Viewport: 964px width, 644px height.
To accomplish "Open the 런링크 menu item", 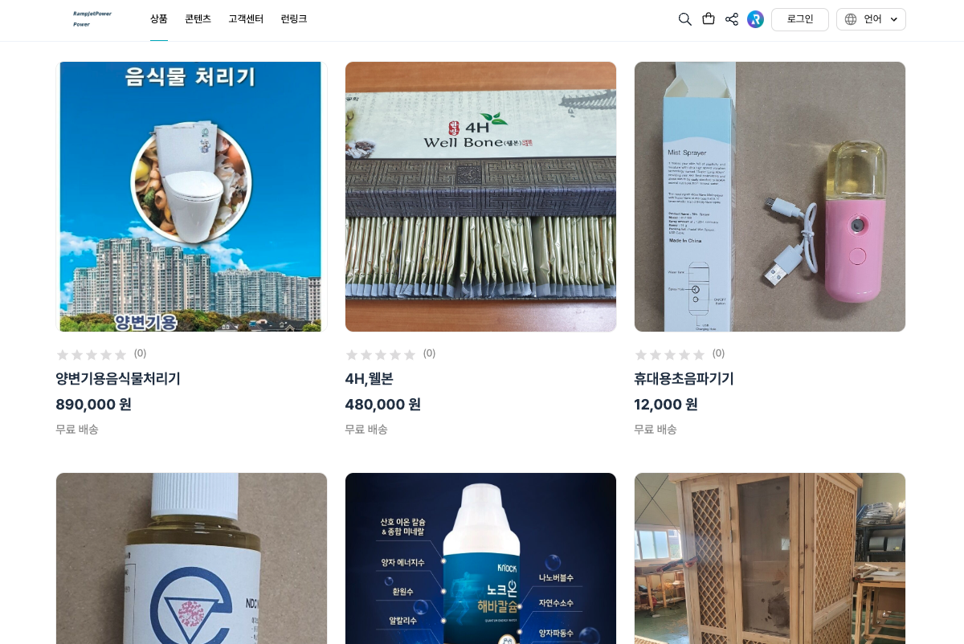I will [294, 19].
